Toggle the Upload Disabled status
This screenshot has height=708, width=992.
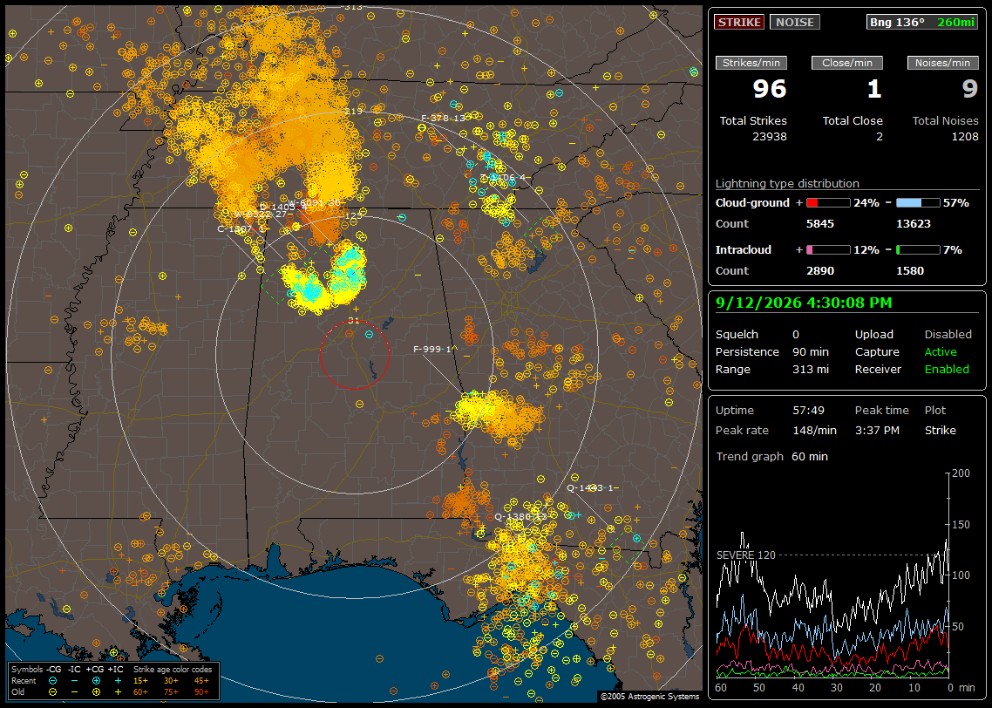(x=948, y=335)
